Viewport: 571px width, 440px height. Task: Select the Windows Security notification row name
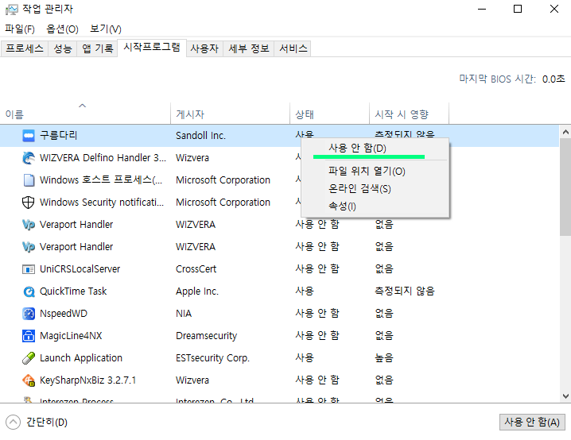pyautogui.click(x=102, y=203)
